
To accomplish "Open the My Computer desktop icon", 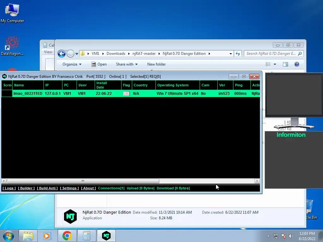I will click(12, 13).
